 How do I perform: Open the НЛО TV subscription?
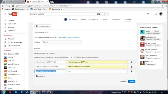click(x=10, y=61)
